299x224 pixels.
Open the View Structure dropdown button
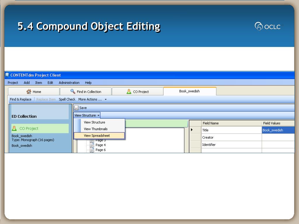(x=87, y=116)
